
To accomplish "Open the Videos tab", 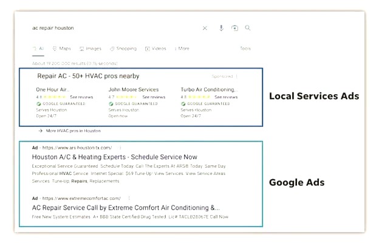I will point(155,49).
